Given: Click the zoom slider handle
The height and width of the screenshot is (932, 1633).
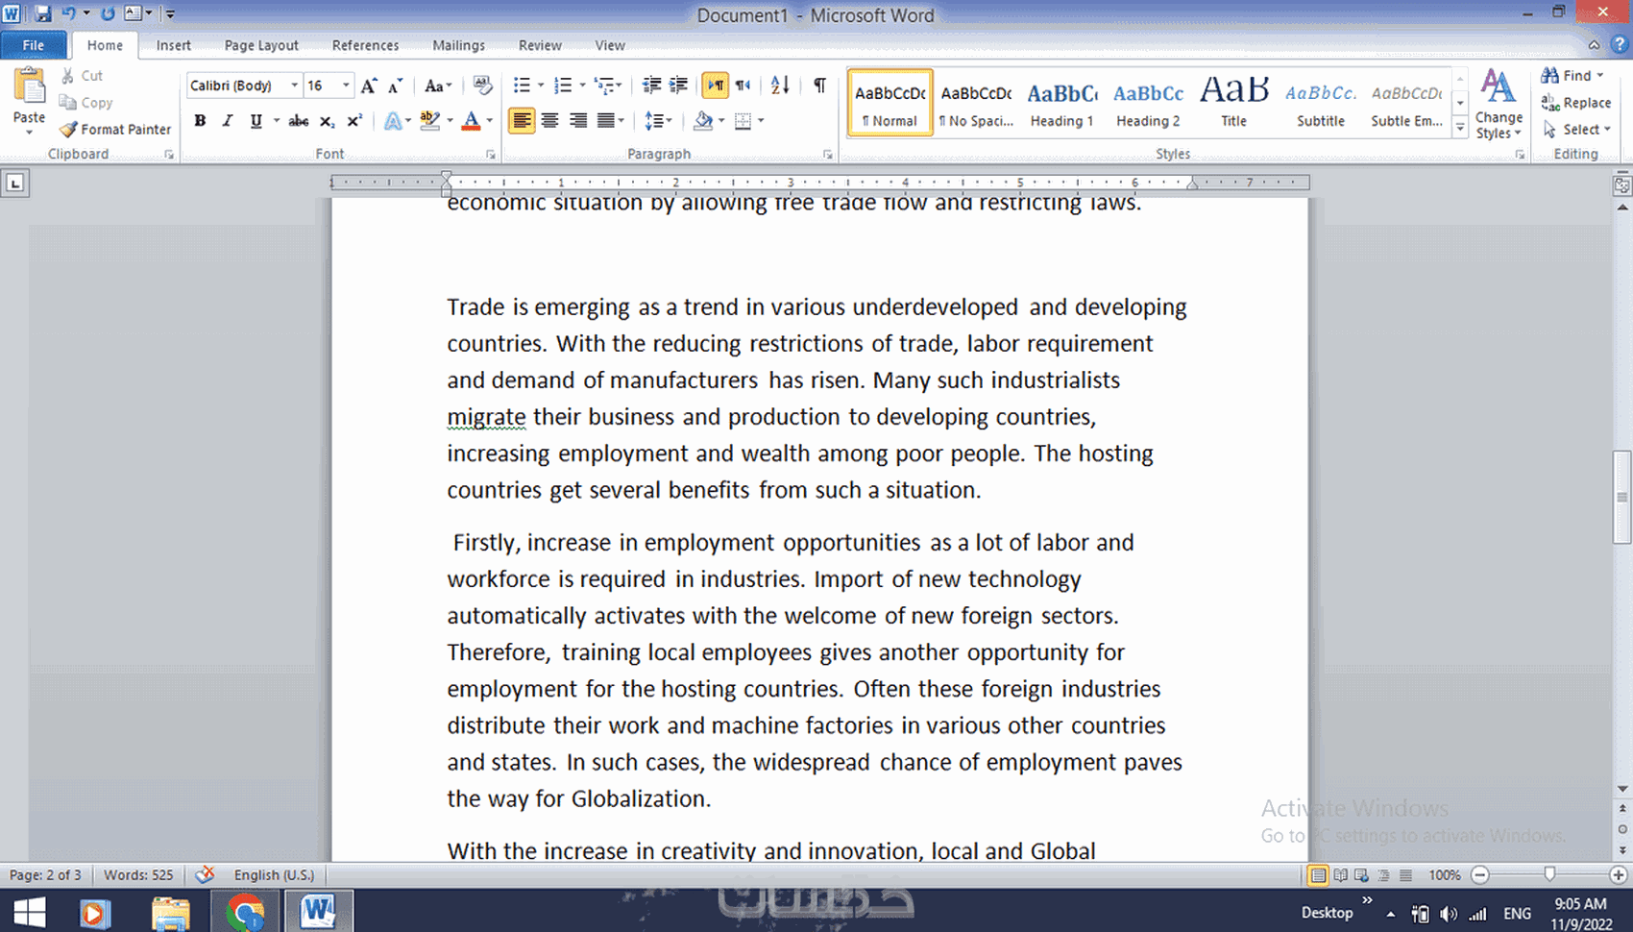Looking at the screenshot, I should click(x=1549, y=874).
